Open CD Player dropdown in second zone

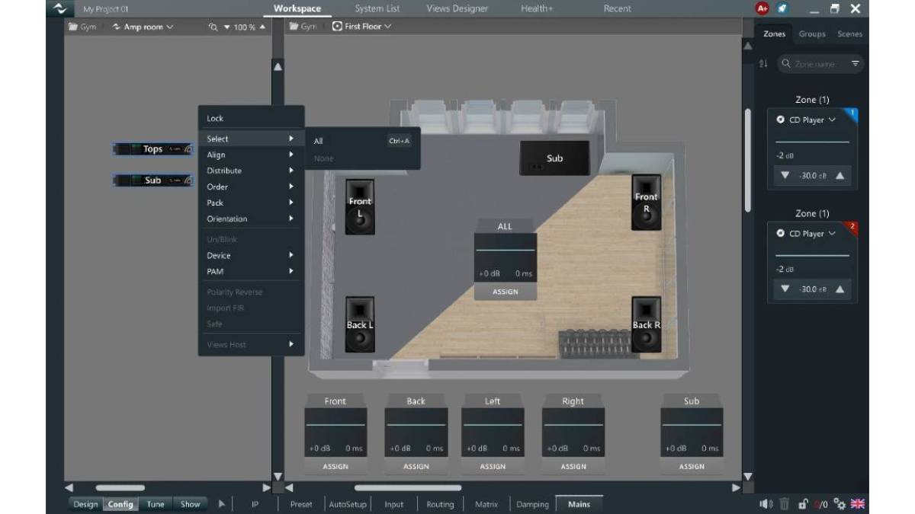812,234
